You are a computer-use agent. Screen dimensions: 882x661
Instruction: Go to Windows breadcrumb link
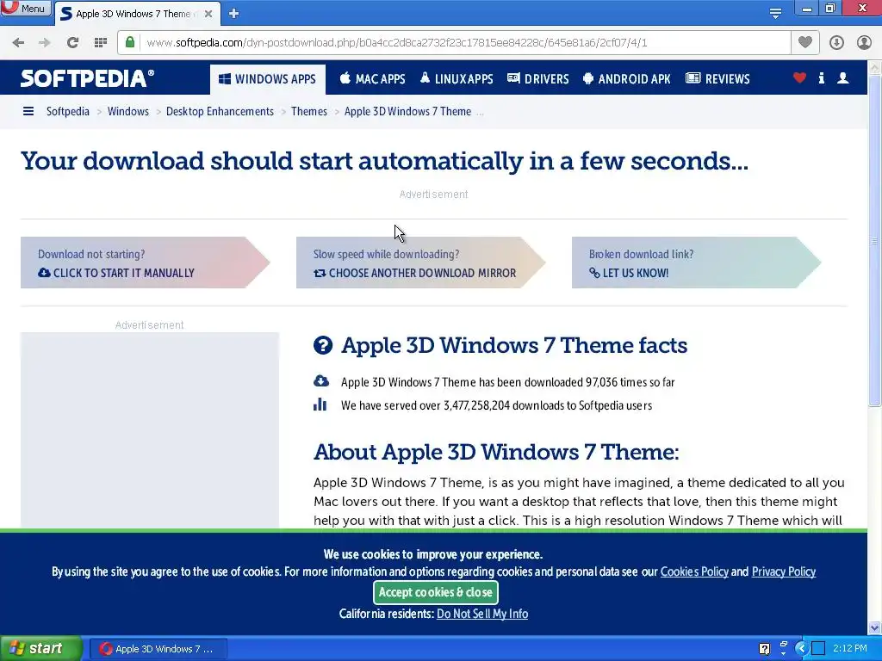point(128,111)
